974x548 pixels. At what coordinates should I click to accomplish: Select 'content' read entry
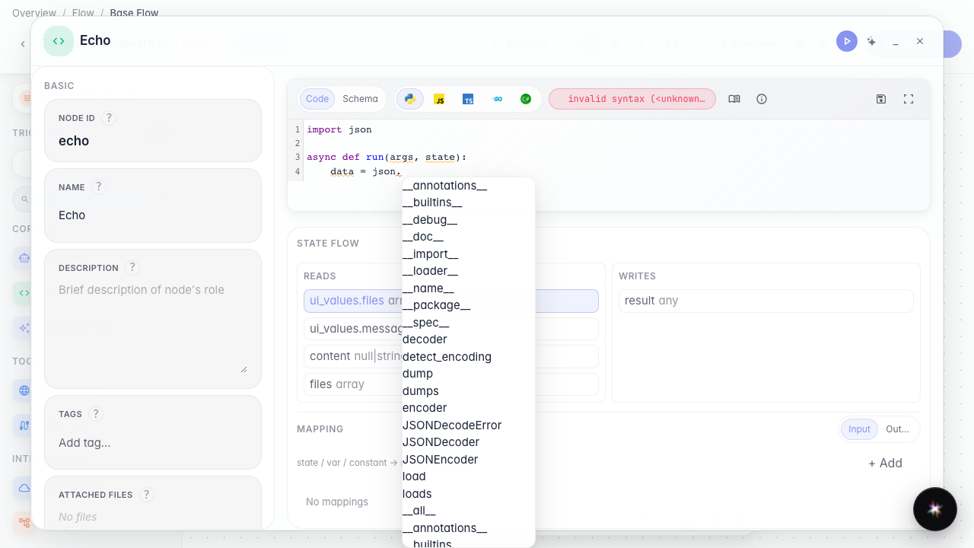(x=451, y=356)
